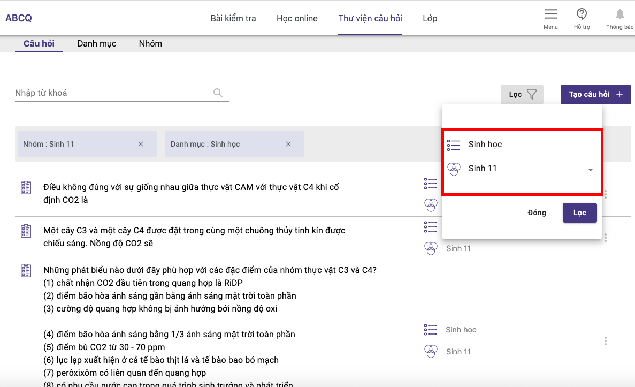
Task: Open more options for chuông thủy tinh question
Action: point(606,238)
